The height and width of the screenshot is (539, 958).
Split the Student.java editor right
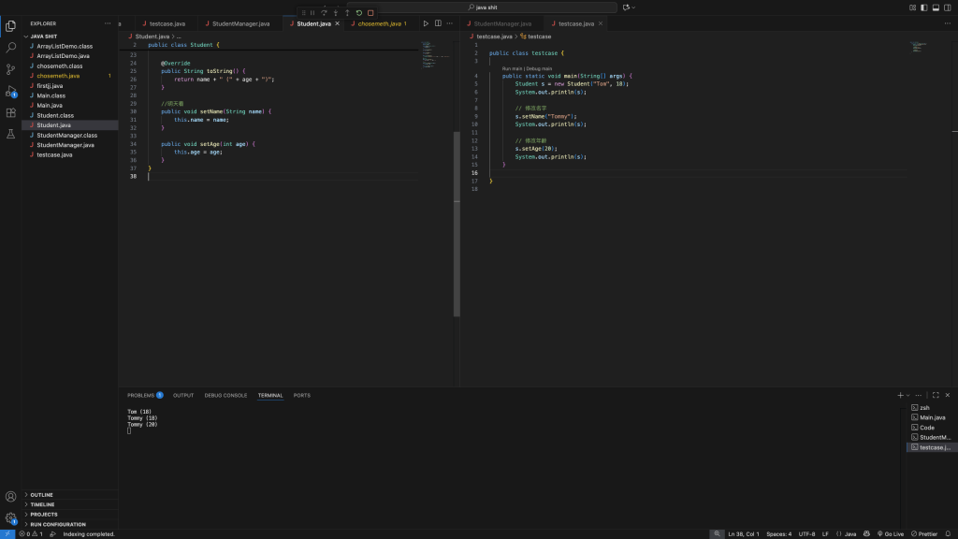(x=438, y=22)
